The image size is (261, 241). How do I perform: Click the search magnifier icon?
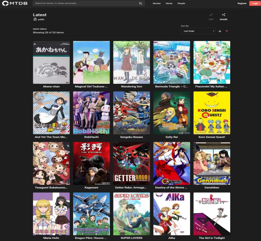tap(140, 3)
